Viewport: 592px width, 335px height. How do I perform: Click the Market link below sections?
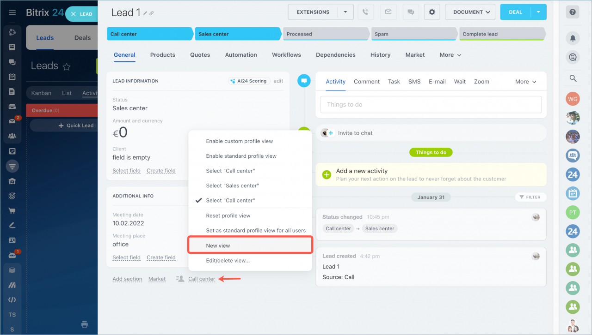pyautogui.click(x=157, y=279)
